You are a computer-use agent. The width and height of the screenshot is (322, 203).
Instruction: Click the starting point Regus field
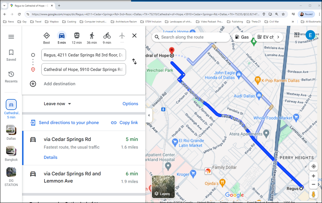tap(84, 55)
